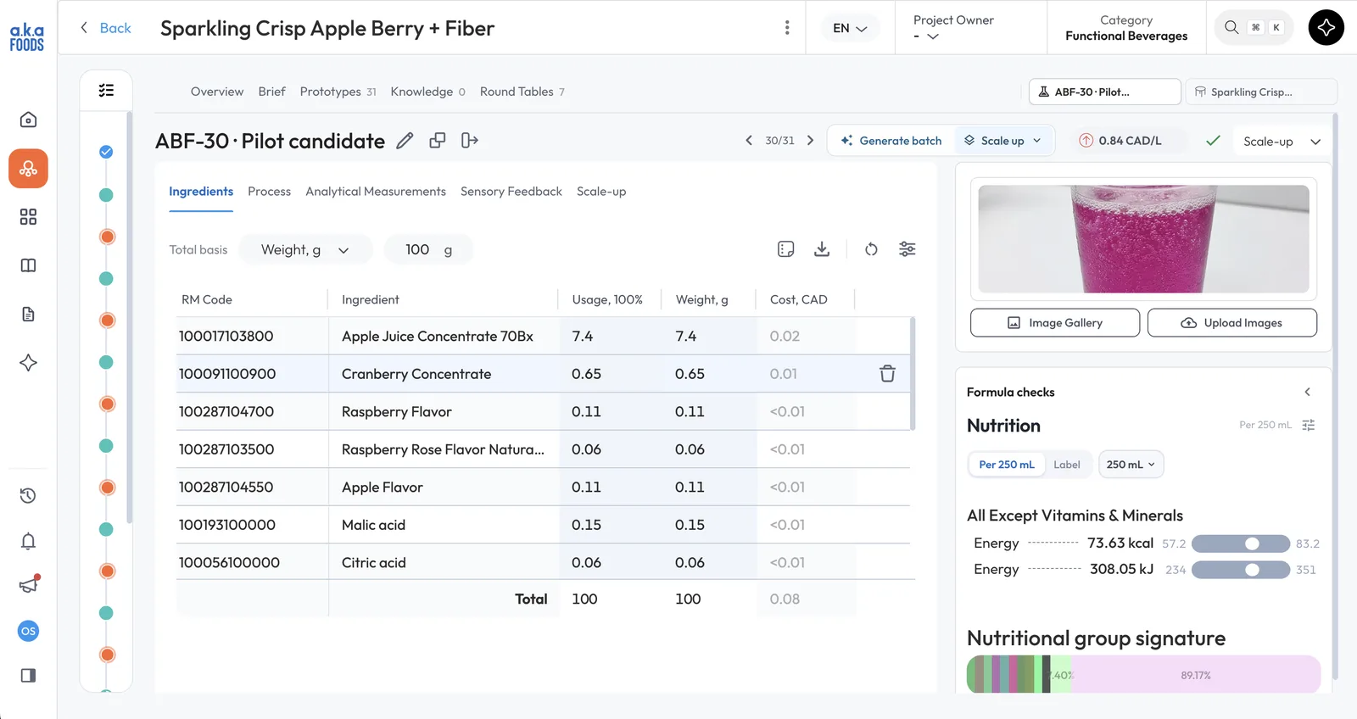1357x719 pixels.
Task: Switch nutrition view to Label
Action: [1067, 465]
